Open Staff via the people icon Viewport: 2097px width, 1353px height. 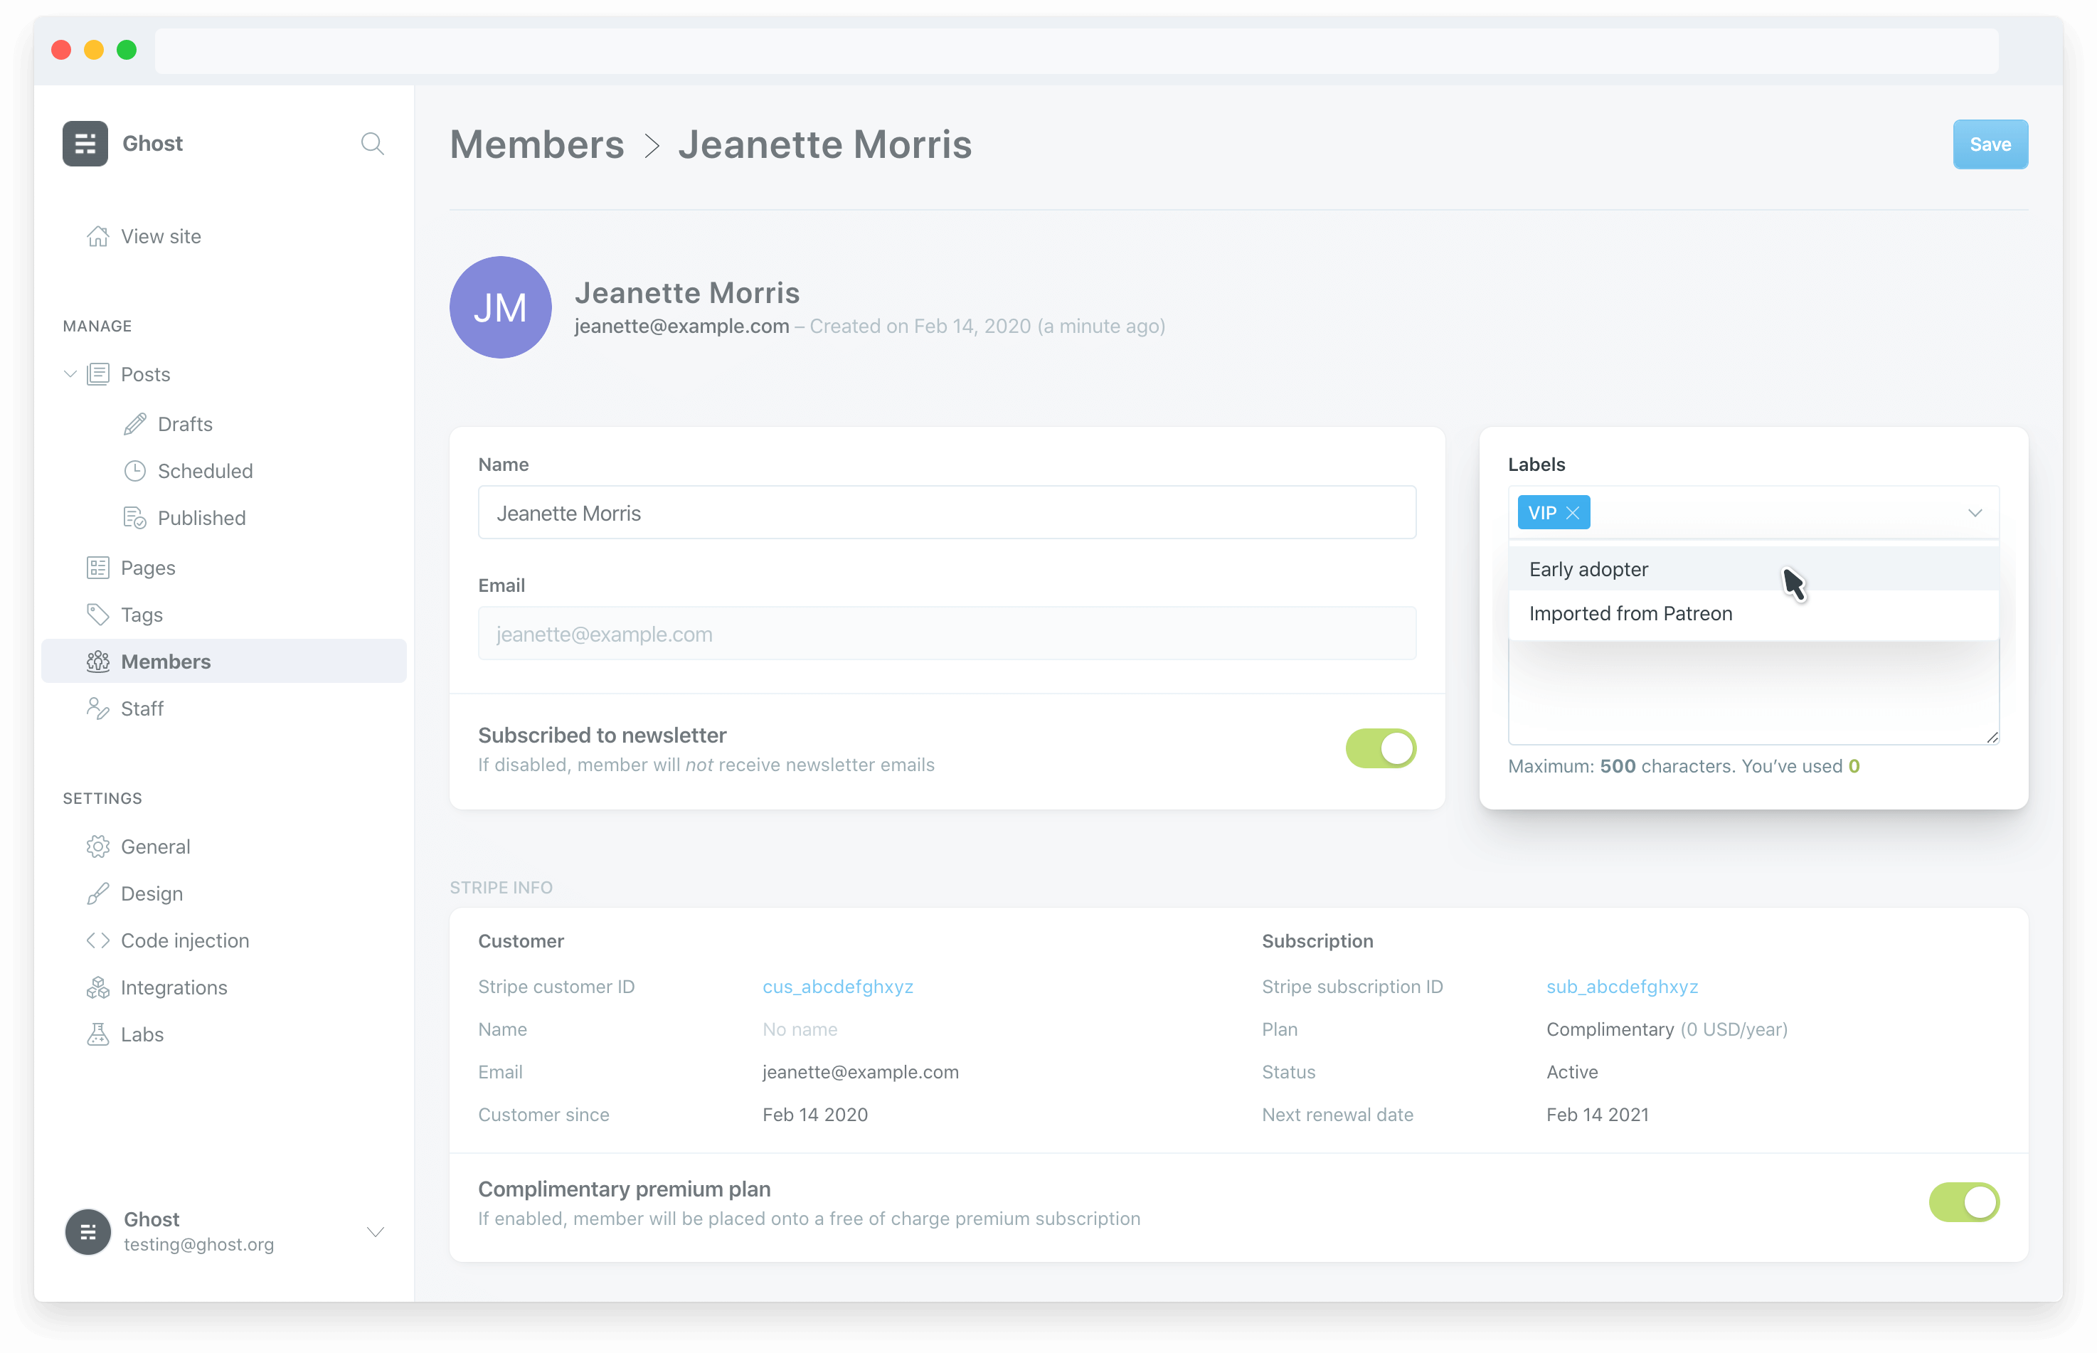(x=100, y=708)
